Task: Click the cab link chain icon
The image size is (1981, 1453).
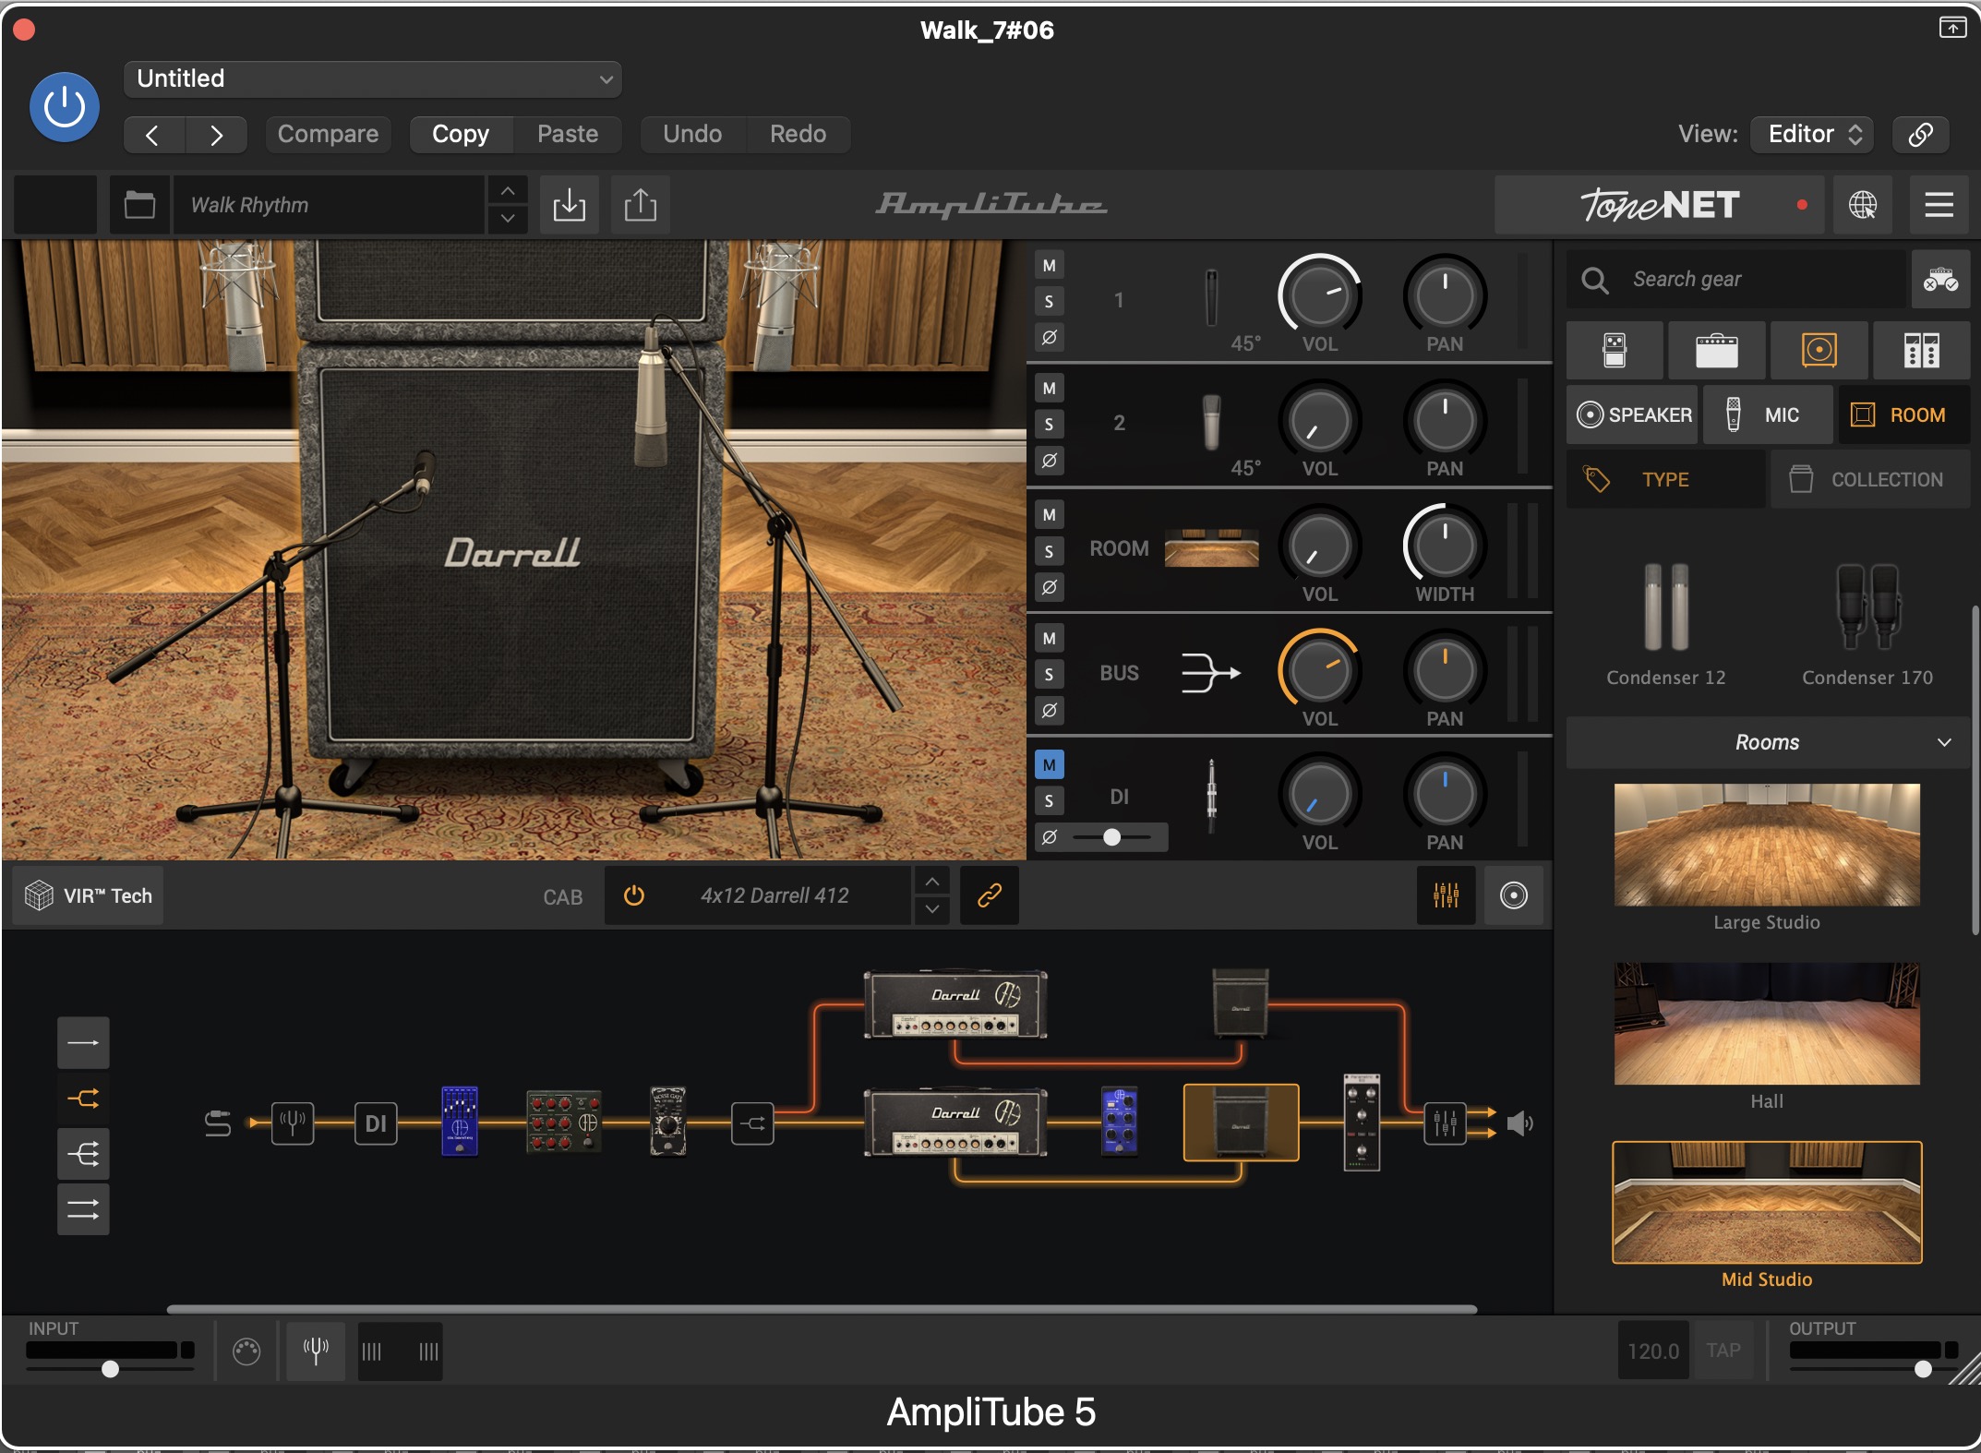Action: 990,895
